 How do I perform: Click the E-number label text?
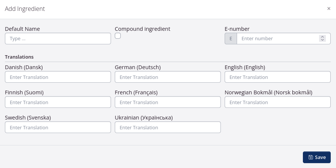(237, 29)
